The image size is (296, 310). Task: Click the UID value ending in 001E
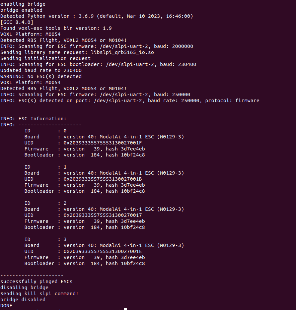(102, 251)
